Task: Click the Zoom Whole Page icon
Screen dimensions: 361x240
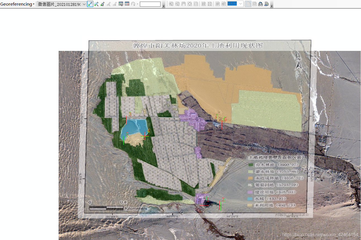Action: pyautogui.click(x=190, y=4)
